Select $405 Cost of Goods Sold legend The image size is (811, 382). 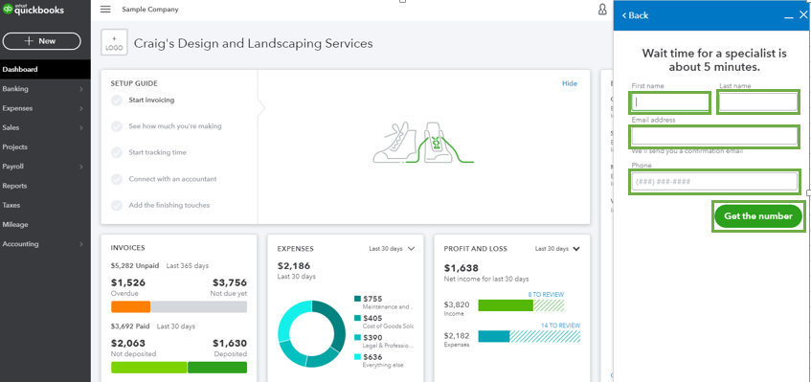384,322
